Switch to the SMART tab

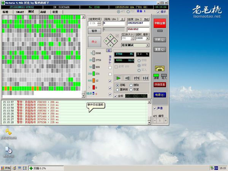click(x=20, y=12)
